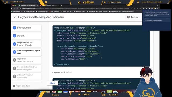
Task: Click the Chrome extensions puzzle icon
Action: pyautogui.click(x=149, y=8)
